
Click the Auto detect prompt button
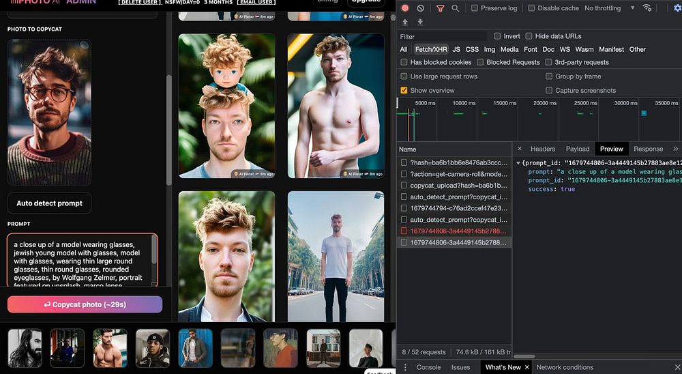point(49,203)
